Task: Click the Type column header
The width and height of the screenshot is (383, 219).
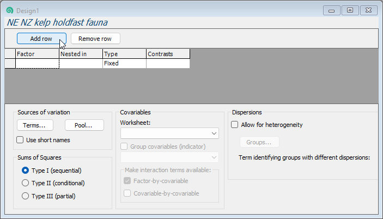Action: 124,54
